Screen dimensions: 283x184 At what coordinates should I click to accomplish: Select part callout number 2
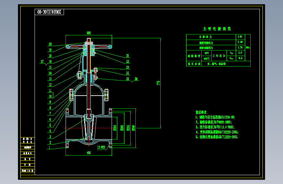pyautogui.click(x=50, y=142)
